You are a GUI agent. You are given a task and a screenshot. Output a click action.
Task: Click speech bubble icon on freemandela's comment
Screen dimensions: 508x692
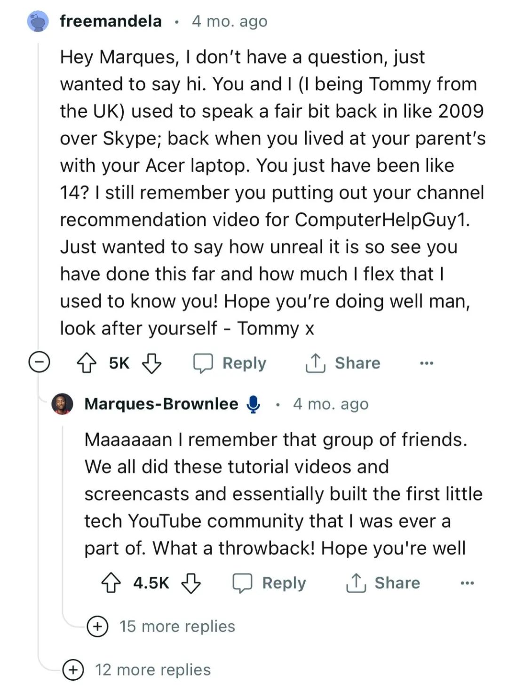click(203, 363)
